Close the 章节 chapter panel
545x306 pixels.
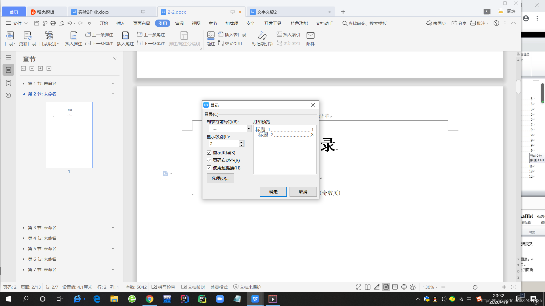pyautogui.click(x=115, y=59)
